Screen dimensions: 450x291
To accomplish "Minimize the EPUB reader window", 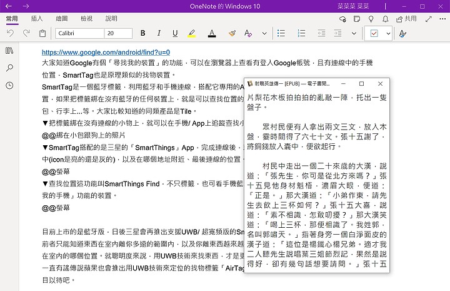I will (x=343, y=84).
